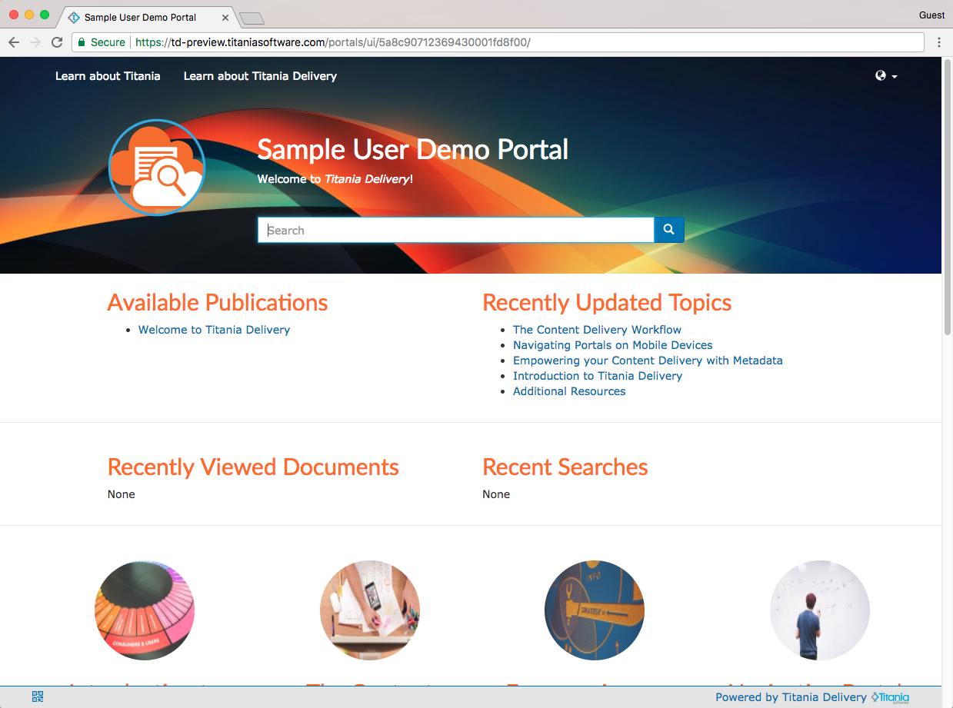Open the globe language menu
The height and width of the screenshot is (708, 953).
[x=886, y=76]
